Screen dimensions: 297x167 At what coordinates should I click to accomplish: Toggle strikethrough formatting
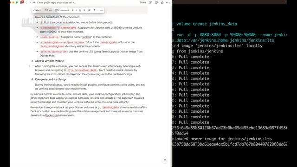point(84,10)
